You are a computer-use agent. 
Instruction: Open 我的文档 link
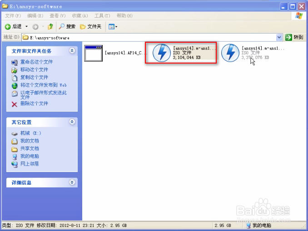pyautogui.click(x=30, y=141)
